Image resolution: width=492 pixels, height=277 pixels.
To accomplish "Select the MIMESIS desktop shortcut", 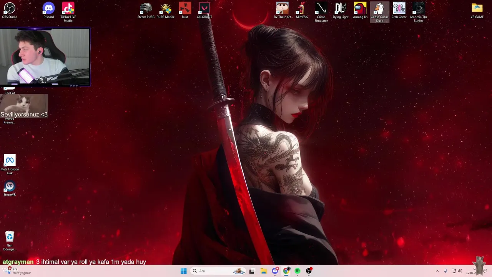I will coord(302,11).
